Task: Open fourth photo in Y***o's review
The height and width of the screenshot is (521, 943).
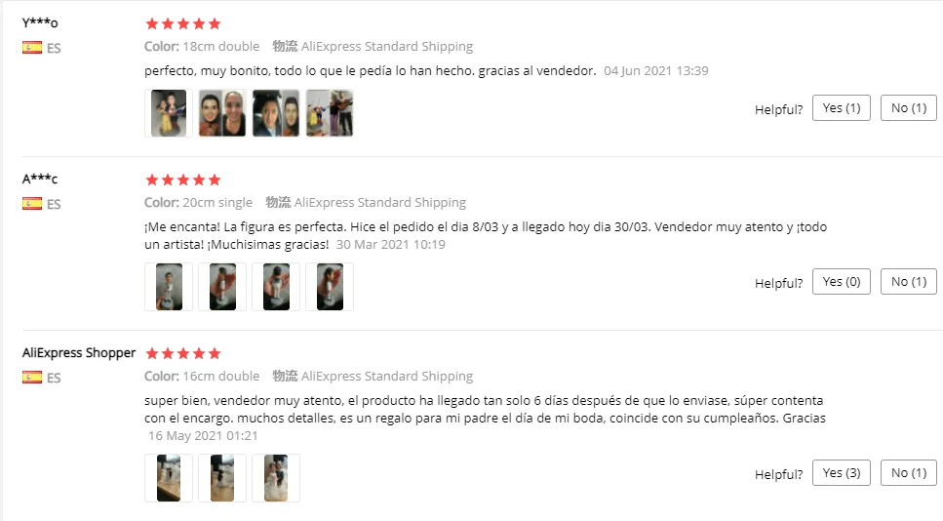Action: coord(330,113)
